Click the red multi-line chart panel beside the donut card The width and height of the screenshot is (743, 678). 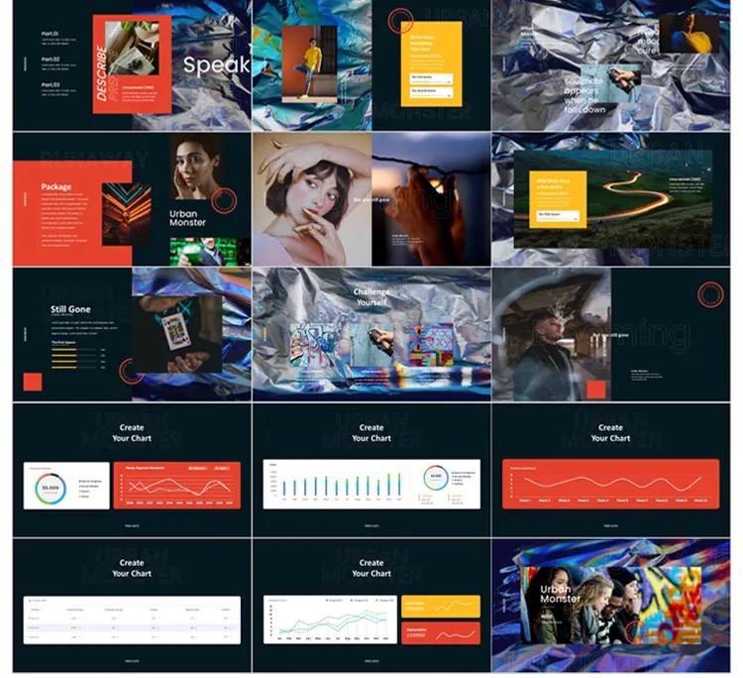click(177, 485)
